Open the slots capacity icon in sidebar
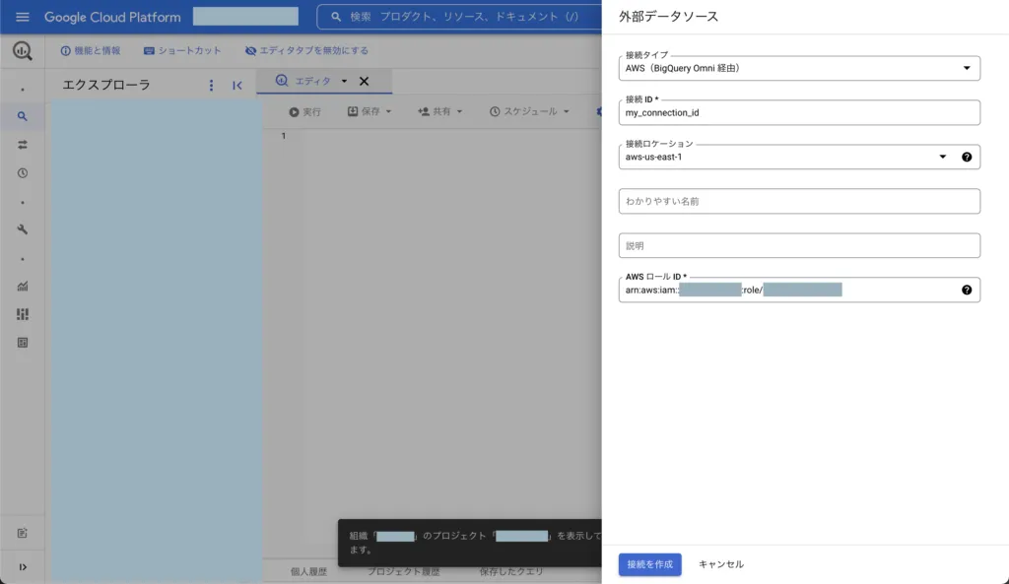Image resolution: width=1009 pixels, height=584 pixels. 23,314
